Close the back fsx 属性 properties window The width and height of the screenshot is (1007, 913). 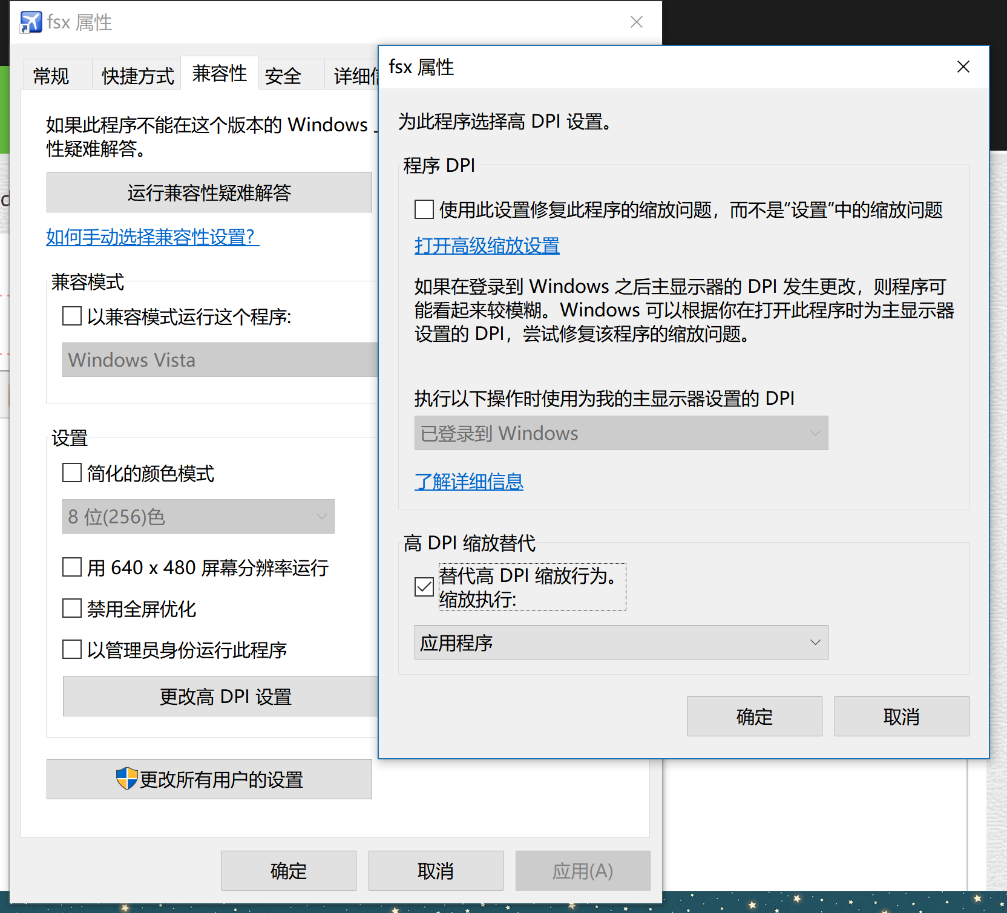click(x=637, y=22)
